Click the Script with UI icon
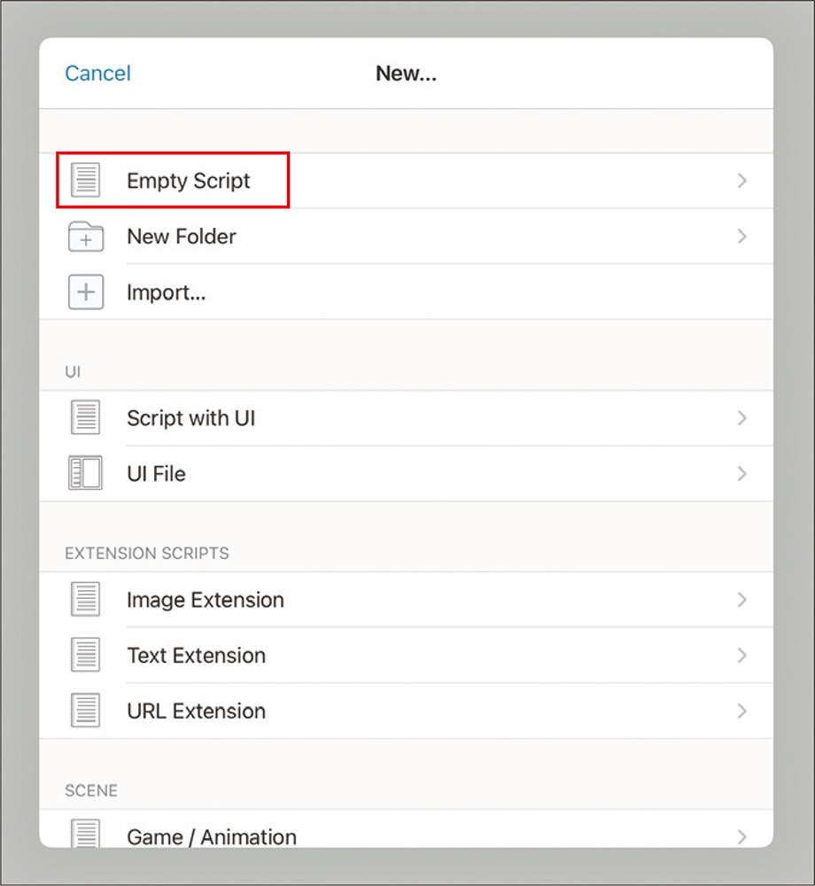Image resolution: width=815 pixels, height=886 pixels. (86, 418)
